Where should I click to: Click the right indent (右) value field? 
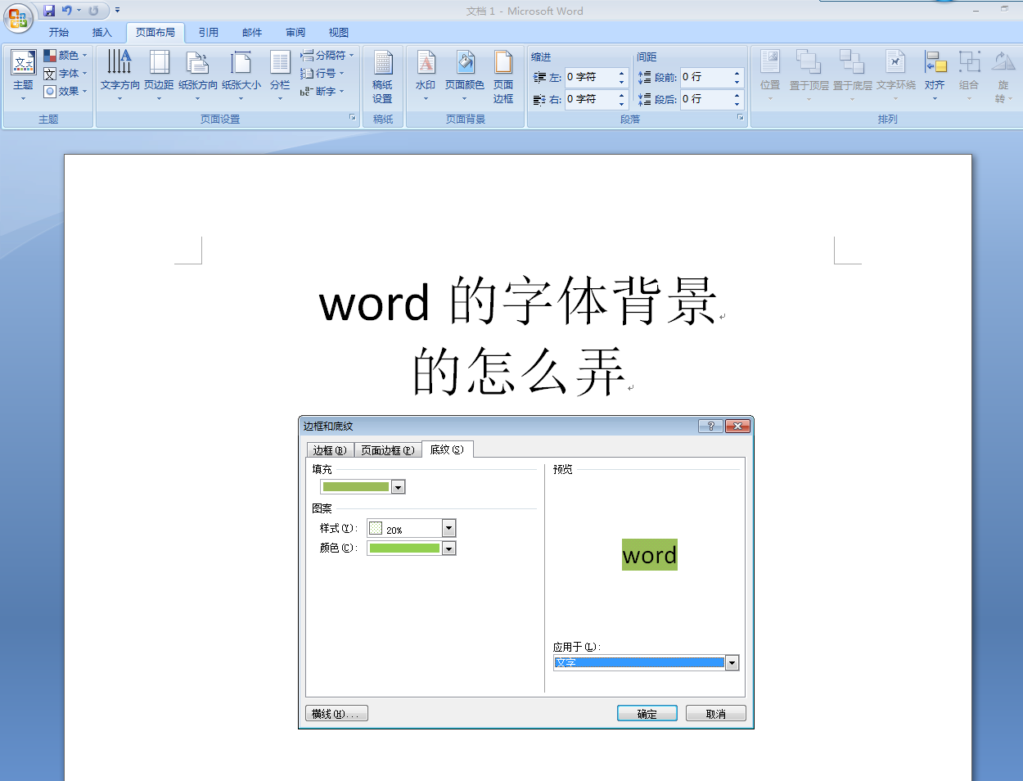tap(590, 99)
